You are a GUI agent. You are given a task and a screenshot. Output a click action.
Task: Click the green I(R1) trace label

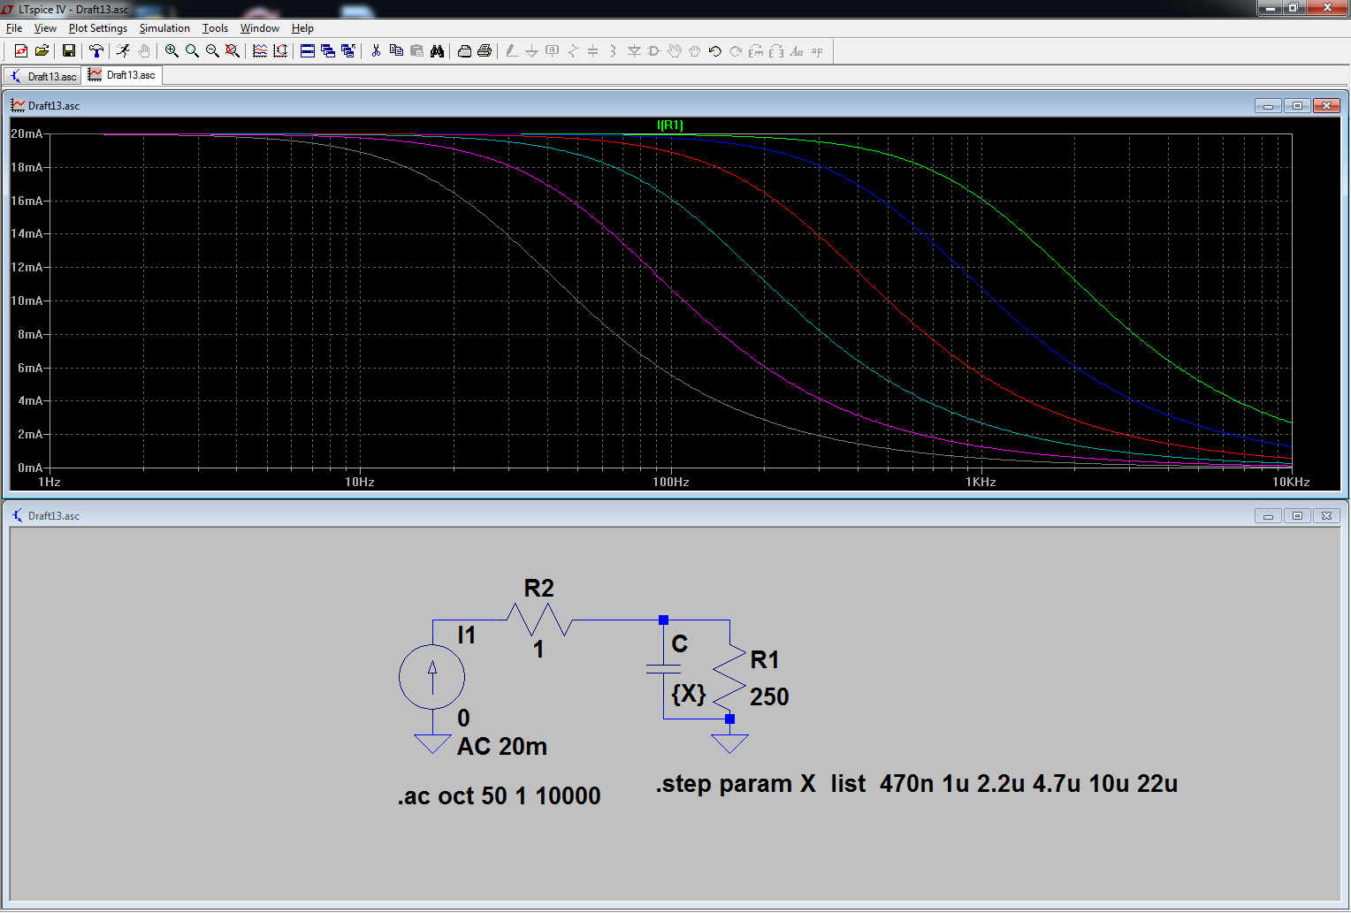669,126
